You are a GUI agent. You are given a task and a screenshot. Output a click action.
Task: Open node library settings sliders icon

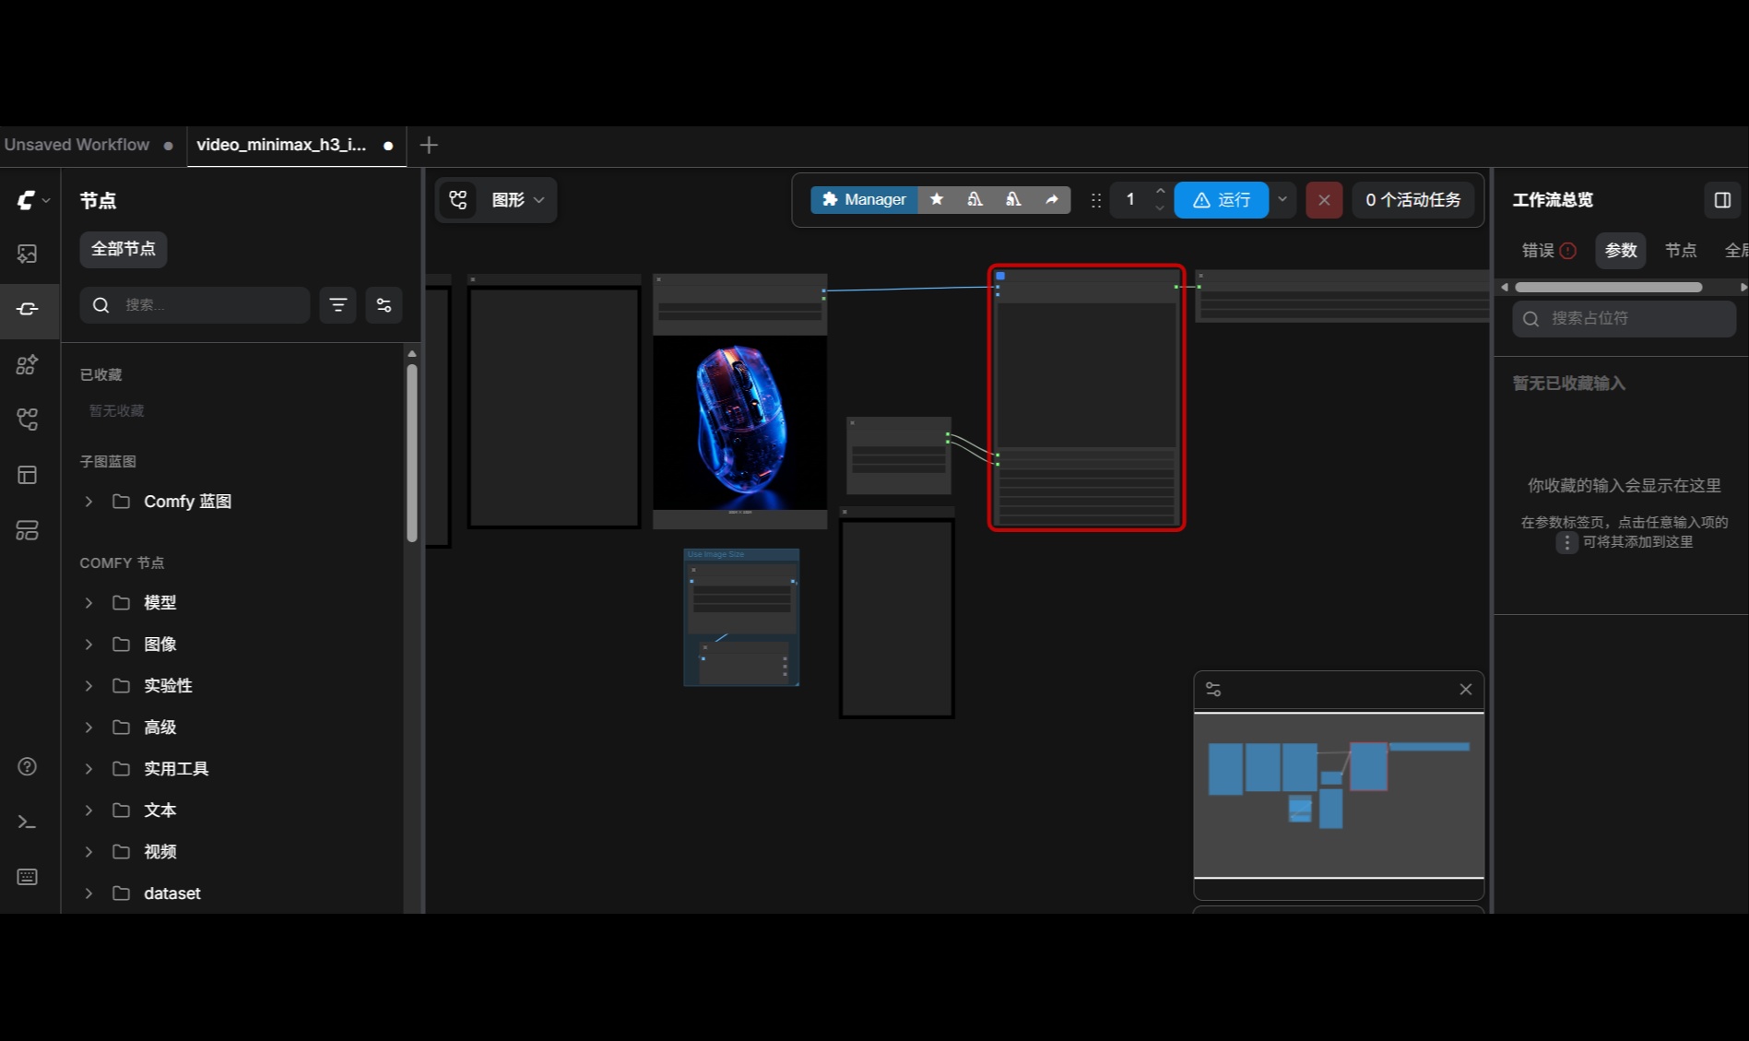(x=384, y=305)
